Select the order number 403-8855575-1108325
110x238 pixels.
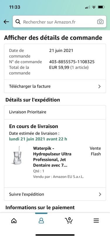point(72,62)
